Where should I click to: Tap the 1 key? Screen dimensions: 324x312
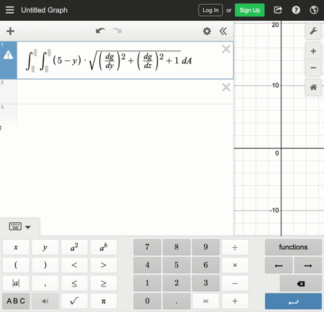coord(147,283)
